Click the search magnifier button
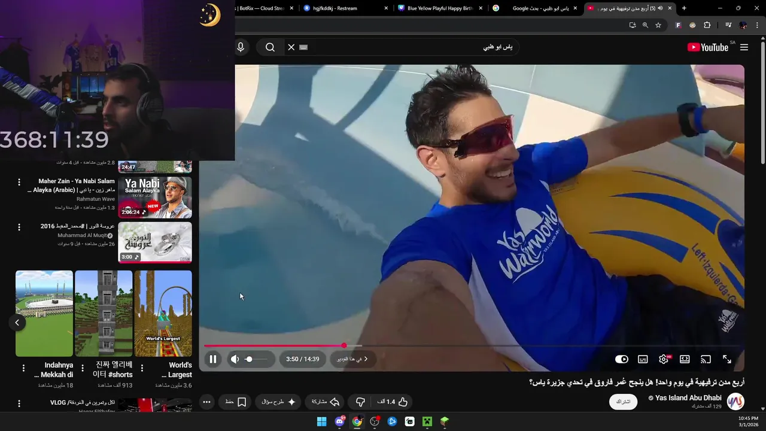The height and width of the screenshot is (431, 766). [270, 47]
